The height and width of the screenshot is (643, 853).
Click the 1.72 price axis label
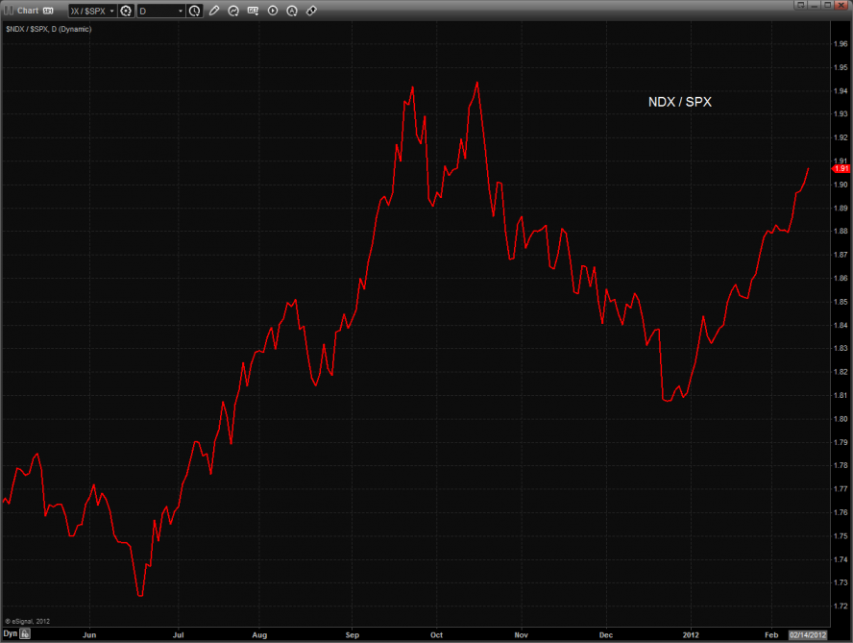coord(841,606)
